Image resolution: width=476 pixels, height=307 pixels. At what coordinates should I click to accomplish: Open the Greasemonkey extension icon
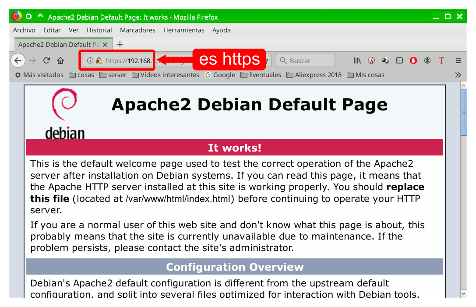point(385,60)
